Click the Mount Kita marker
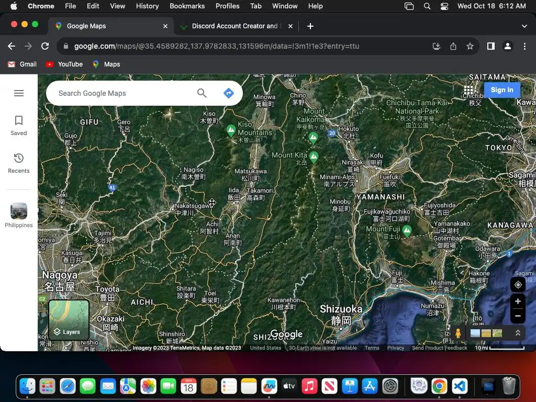Image resolution: width=536 pixels, height=402 pixels. 314,157
